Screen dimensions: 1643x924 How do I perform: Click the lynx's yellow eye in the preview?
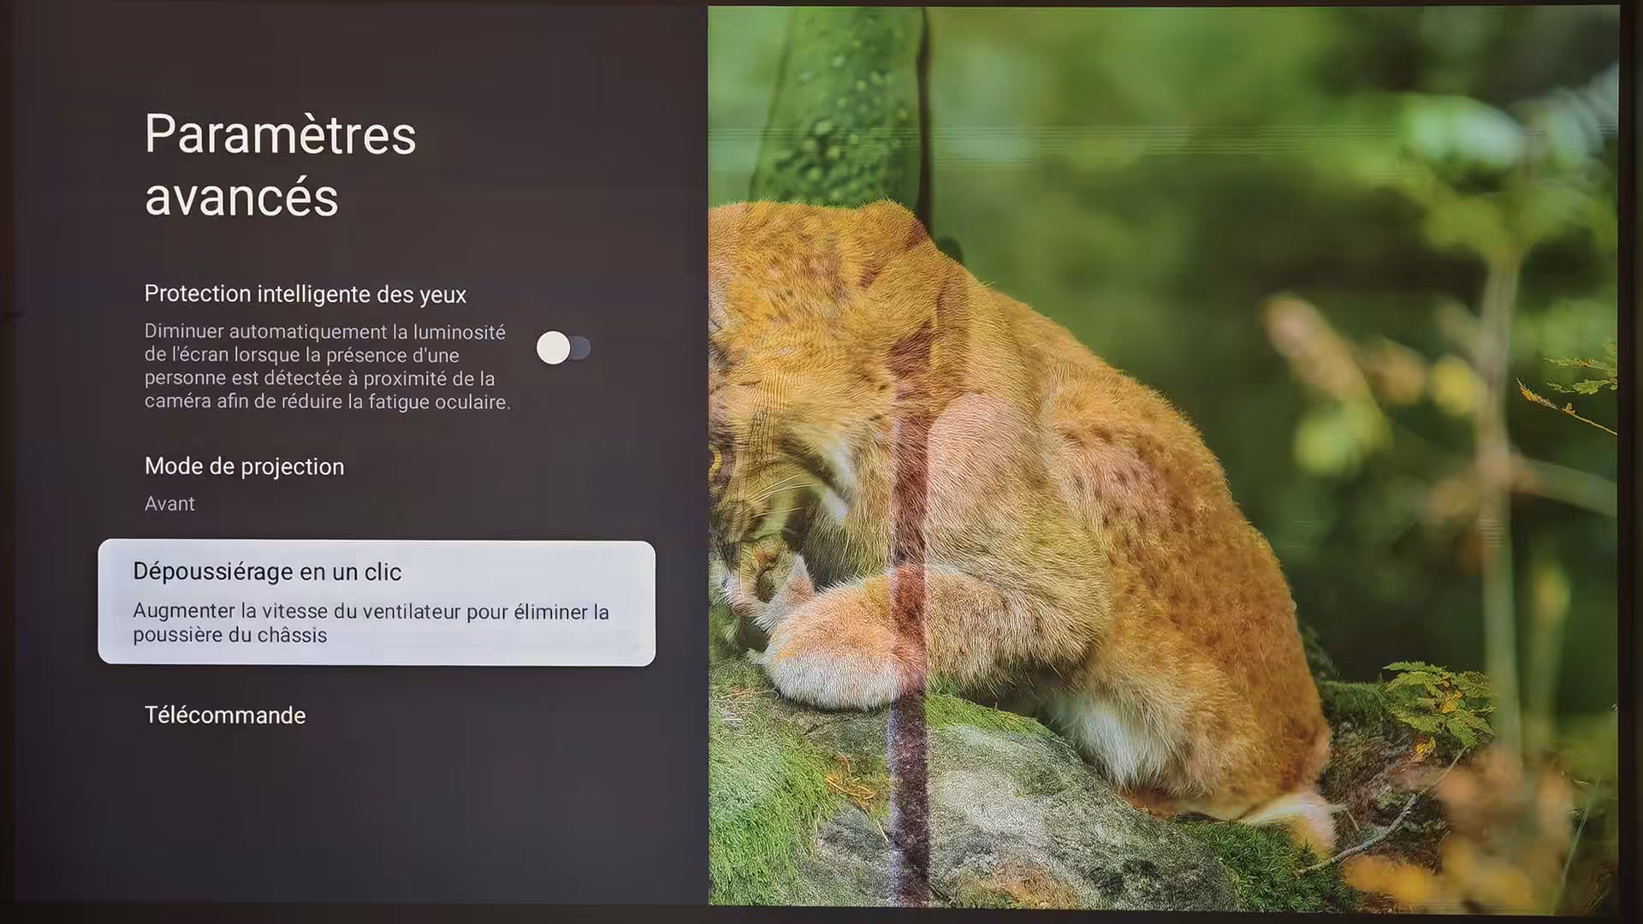pos(715,463)
